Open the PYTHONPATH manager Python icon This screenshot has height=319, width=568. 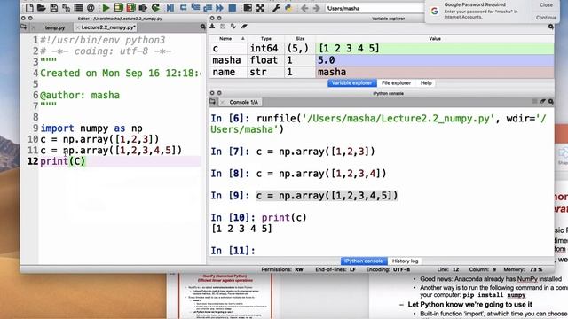pos(288,8)
